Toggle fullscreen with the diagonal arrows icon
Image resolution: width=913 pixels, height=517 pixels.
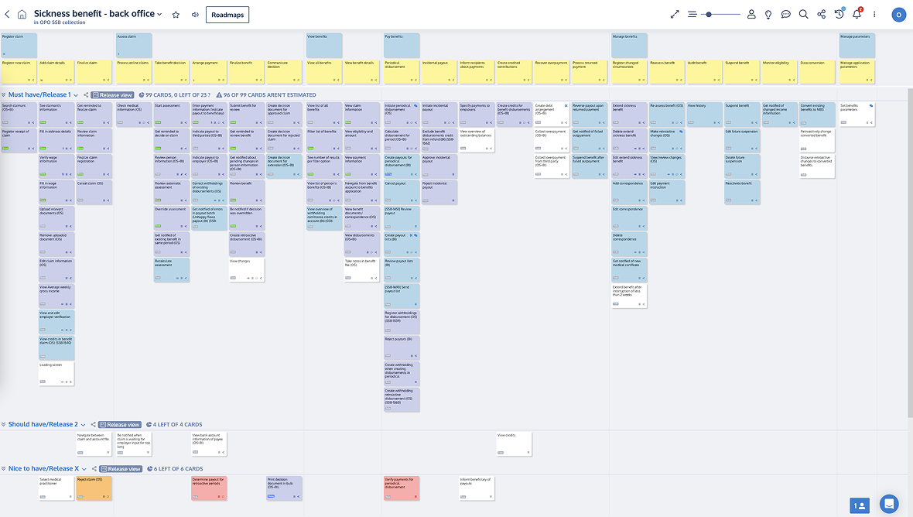(675, 14)
